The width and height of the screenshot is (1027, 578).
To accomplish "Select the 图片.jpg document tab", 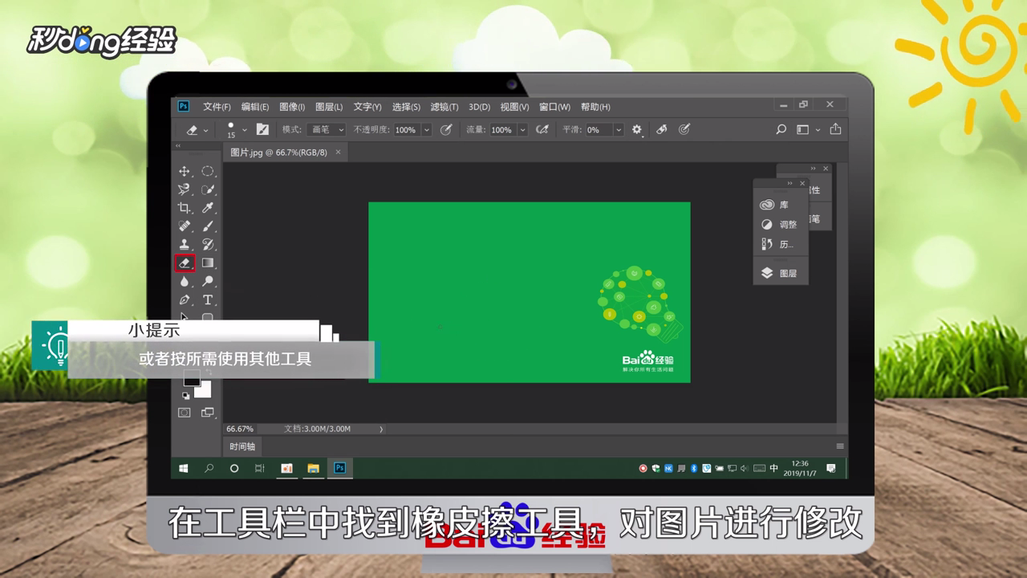I will (x=278, y=152).
